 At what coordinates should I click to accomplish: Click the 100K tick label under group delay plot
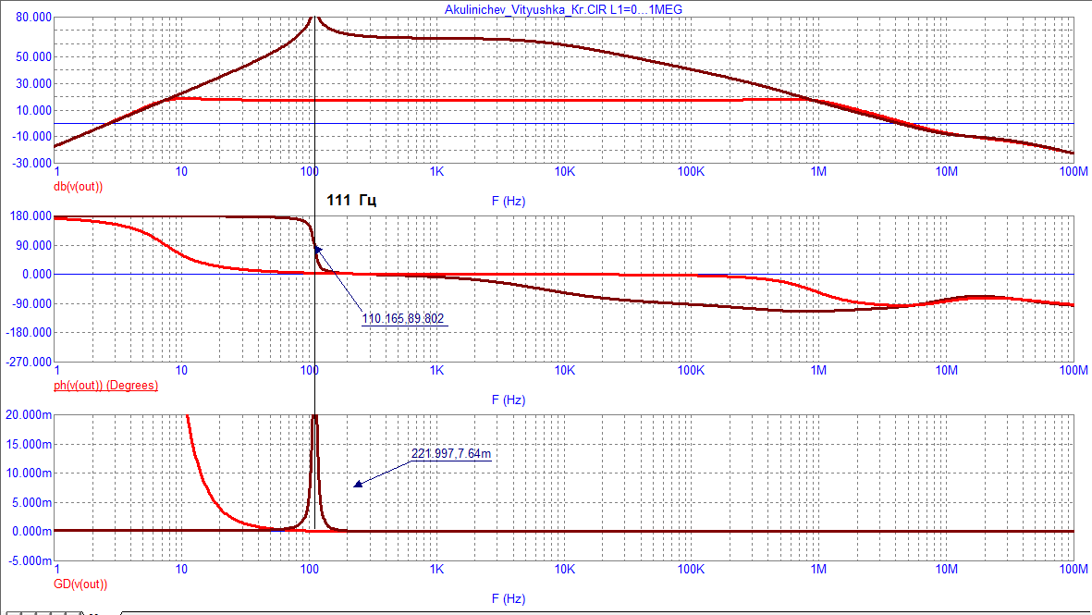(x=691, y=570)
